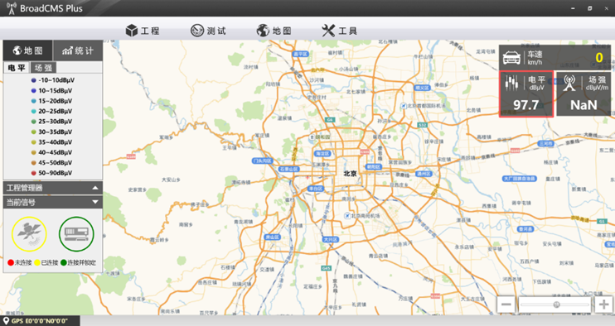The image size is (615, 326).
Task: Collapse the 当前信号 panel
Action: pos(95,202)
